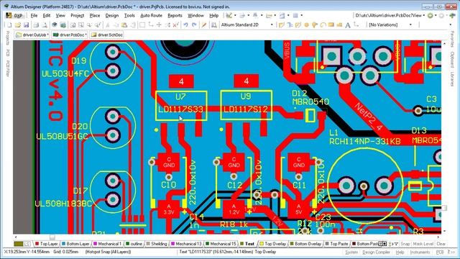460x259 pixels.
Task: Click the Browse Components icon
Action: [x=214, y=25]
